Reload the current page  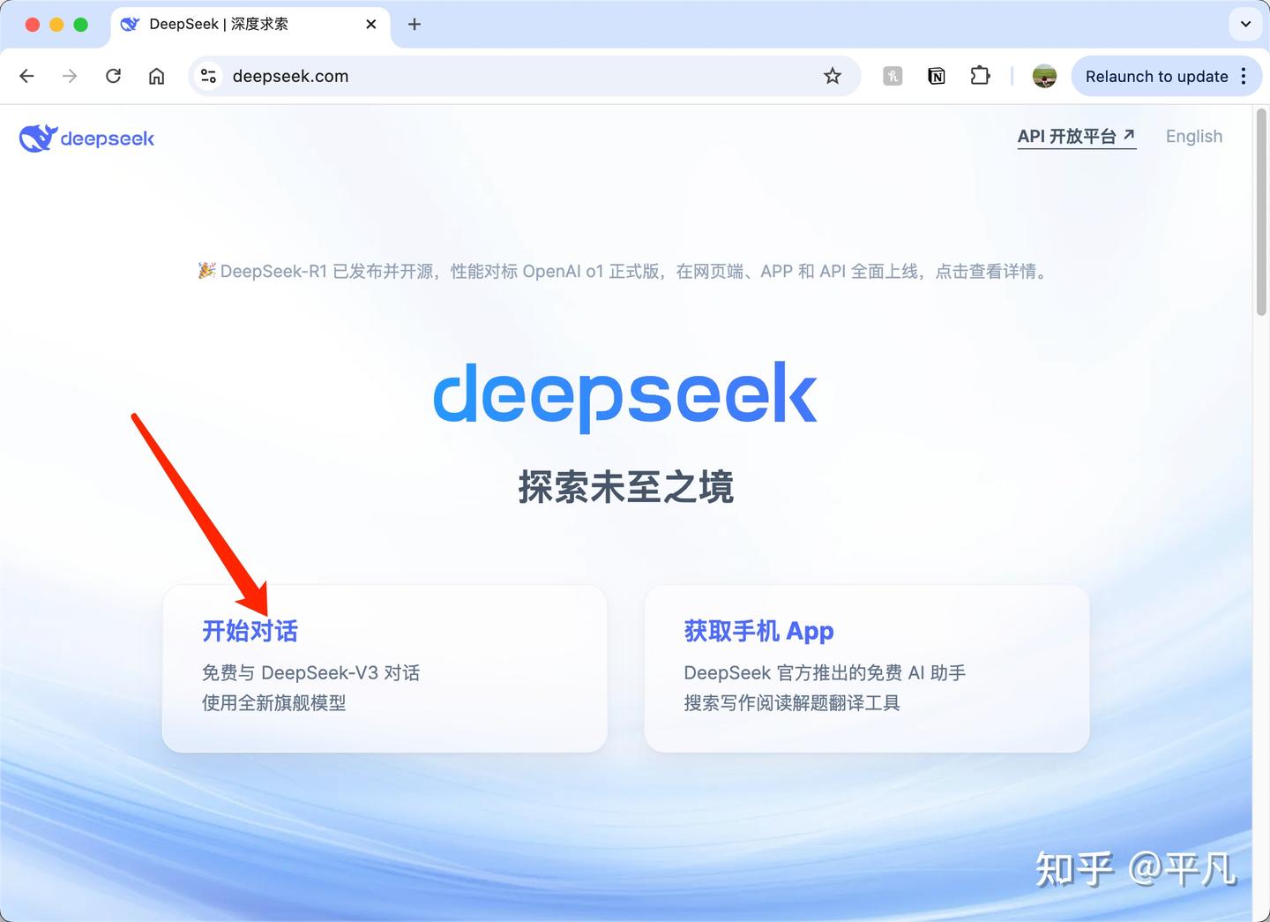click(113, 76)
